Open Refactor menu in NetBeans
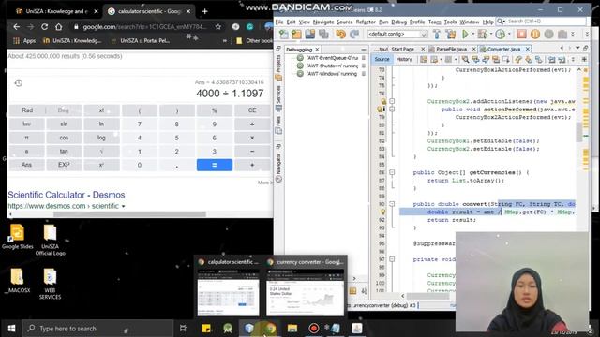Viewport: 600px width, 337px height. [x=366, y=22]
